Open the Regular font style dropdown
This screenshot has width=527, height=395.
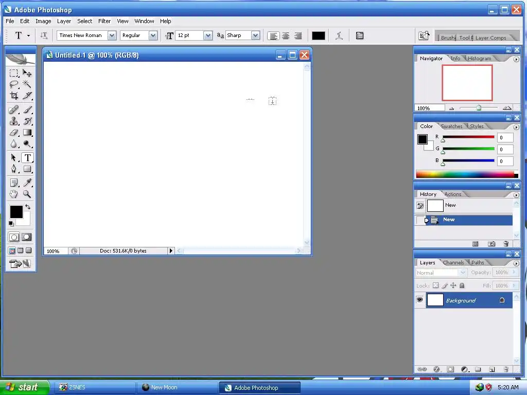tap(153, 35)
